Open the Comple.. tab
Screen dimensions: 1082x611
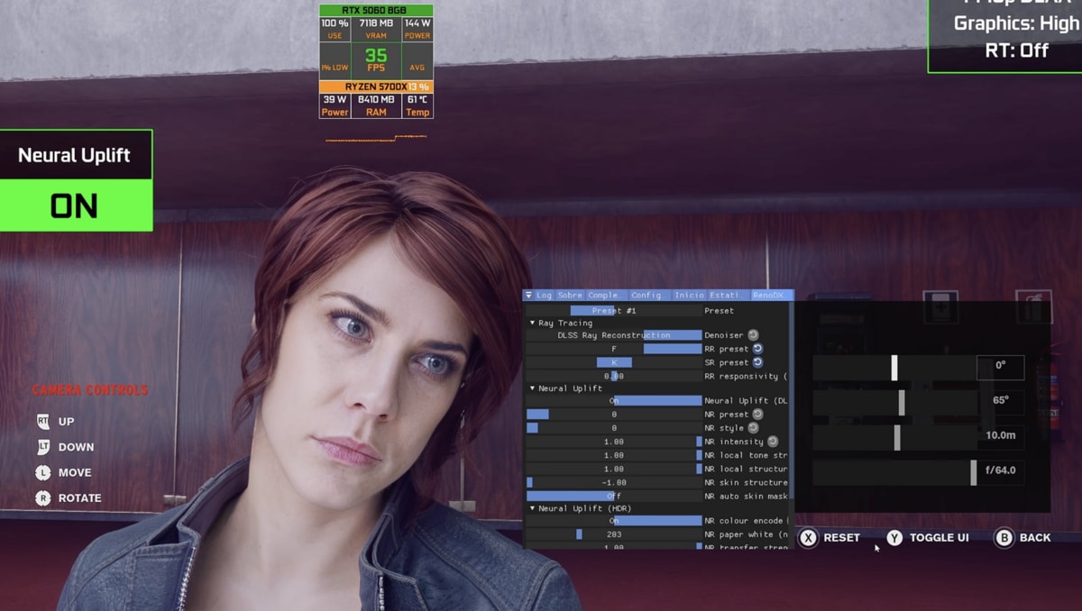(605, 296)
